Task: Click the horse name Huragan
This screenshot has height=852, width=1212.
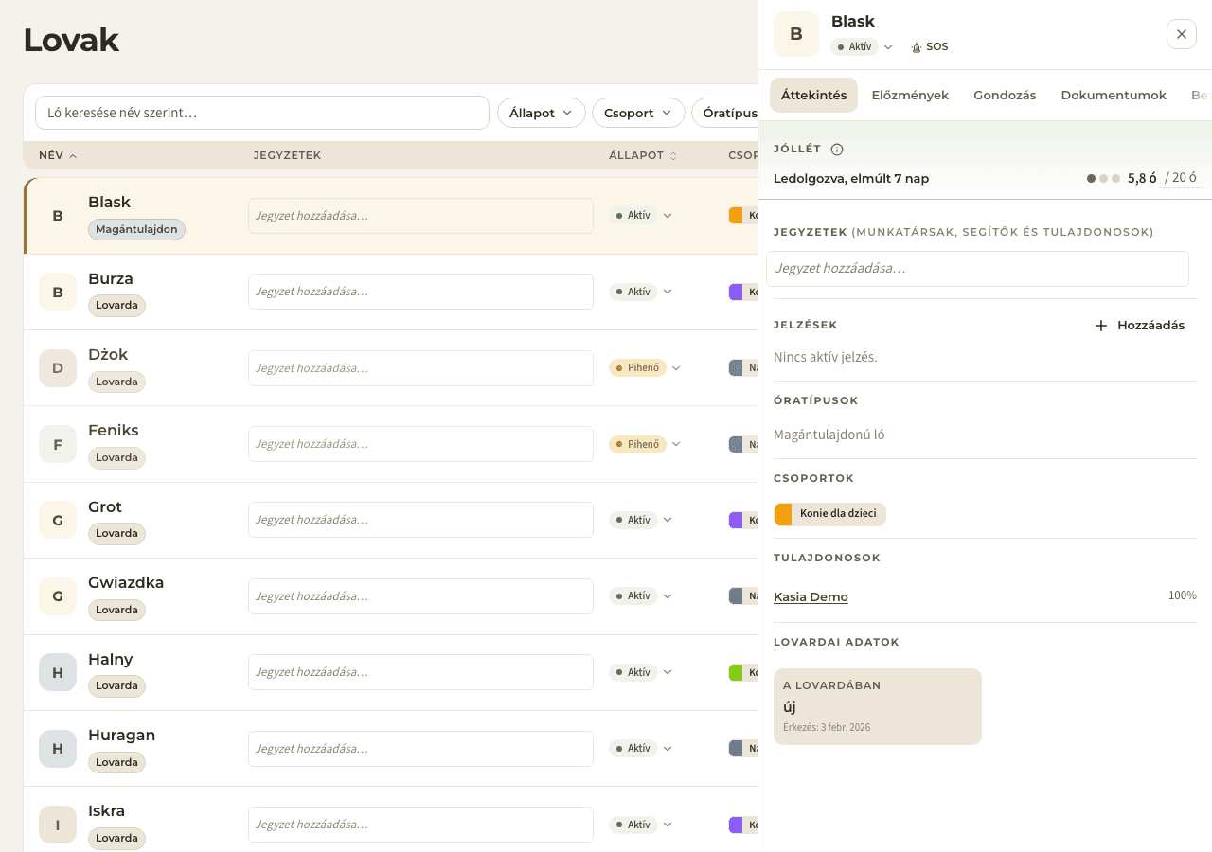Action: click(x=121, y=735)
